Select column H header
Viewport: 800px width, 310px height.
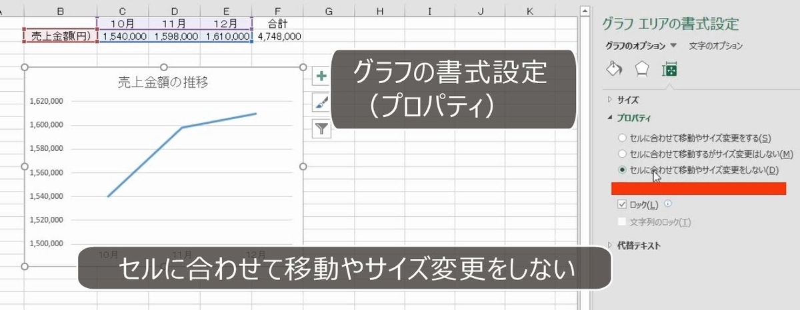[379, 11]
